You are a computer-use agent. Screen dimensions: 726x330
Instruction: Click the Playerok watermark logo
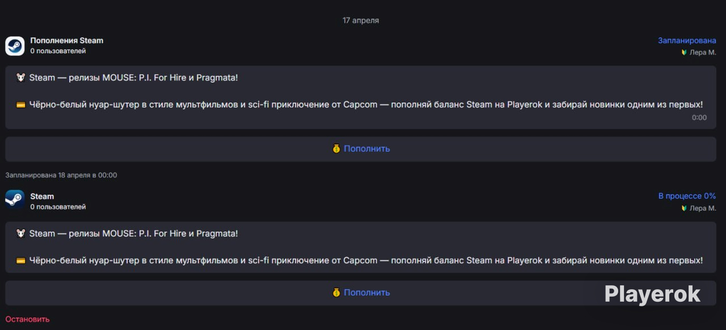point(652,294)
